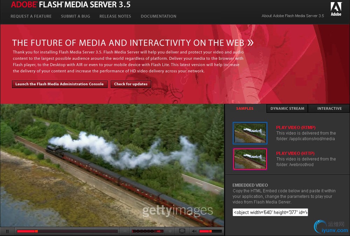Click the Adobe logo
The width and height of the screenshot is (350, 236).
pyautogui.click(x=336, y=9)
